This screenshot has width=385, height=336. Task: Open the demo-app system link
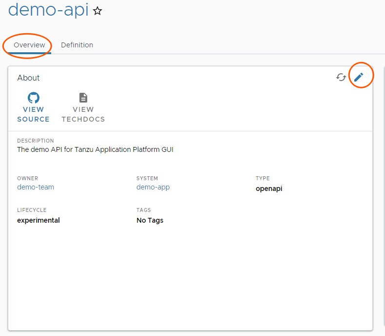coord(153,187)
